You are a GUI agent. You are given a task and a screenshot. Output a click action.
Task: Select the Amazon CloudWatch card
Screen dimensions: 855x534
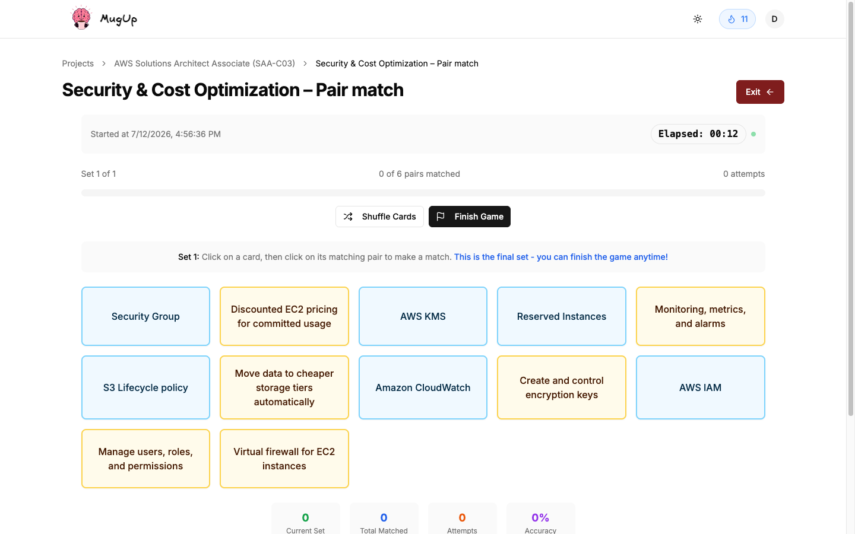click(423, 387)
